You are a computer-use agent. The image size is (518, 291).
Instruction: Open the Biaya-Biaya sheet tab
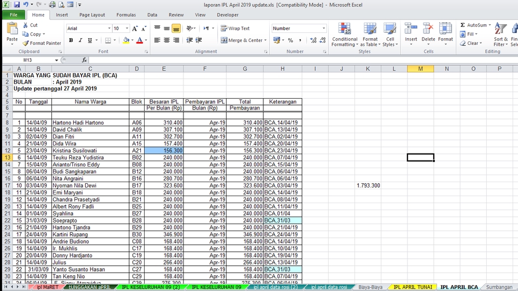370,287
